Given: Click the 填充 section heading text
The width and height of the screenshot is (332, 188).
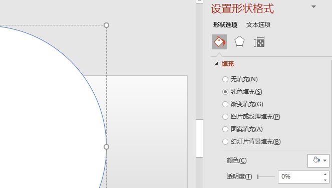Looking at the screenshot, I should (228, 64).
